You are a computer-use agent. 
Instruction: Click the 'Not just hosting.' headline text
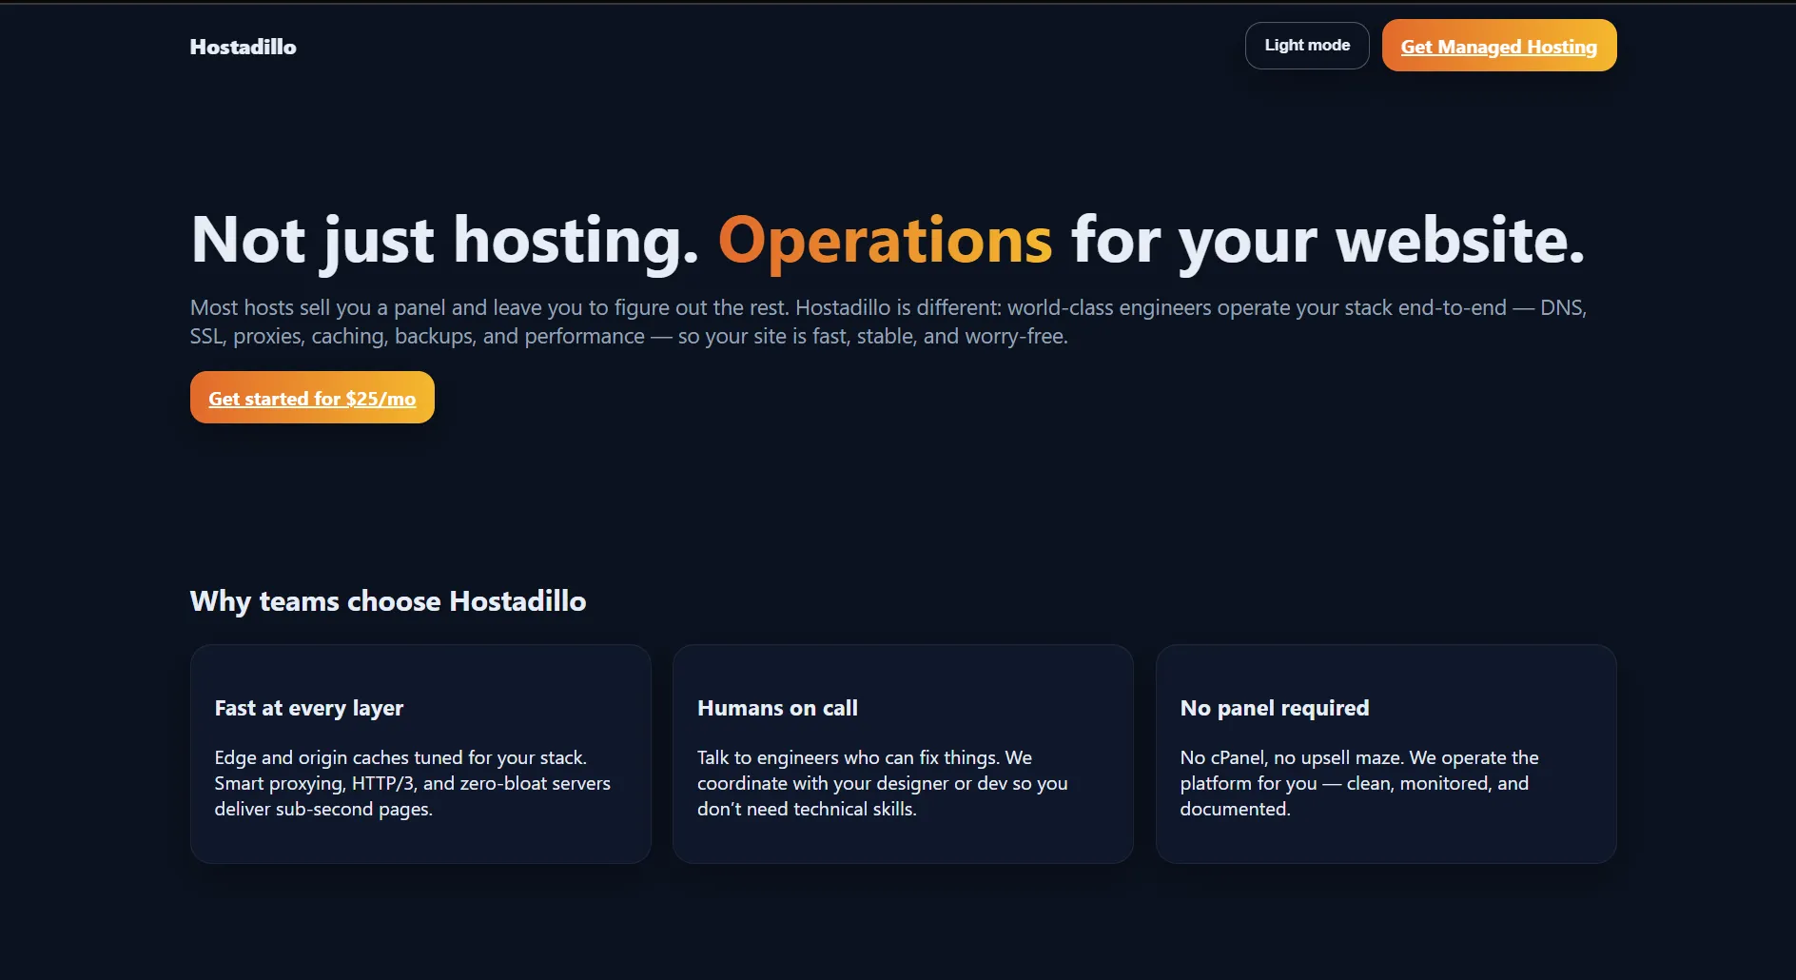tap(444, 240)
